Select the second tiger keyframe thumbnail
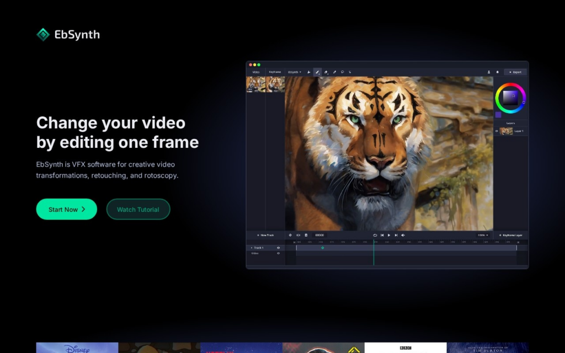The width and height of the screenshot is (565, 353). tap(275, 84)
